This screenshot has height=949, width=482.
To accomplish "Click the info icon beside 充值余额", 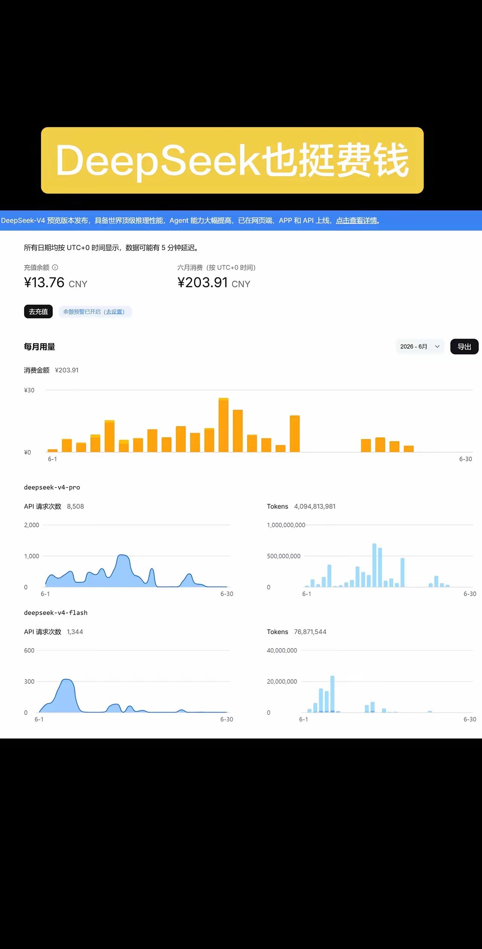I will click(x=55, y=267).
